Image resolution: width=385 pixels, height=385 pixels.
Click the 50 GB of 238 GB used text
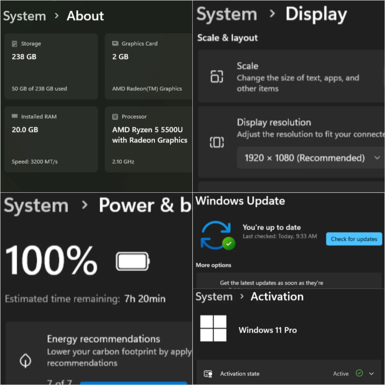(x=39, y=88)
